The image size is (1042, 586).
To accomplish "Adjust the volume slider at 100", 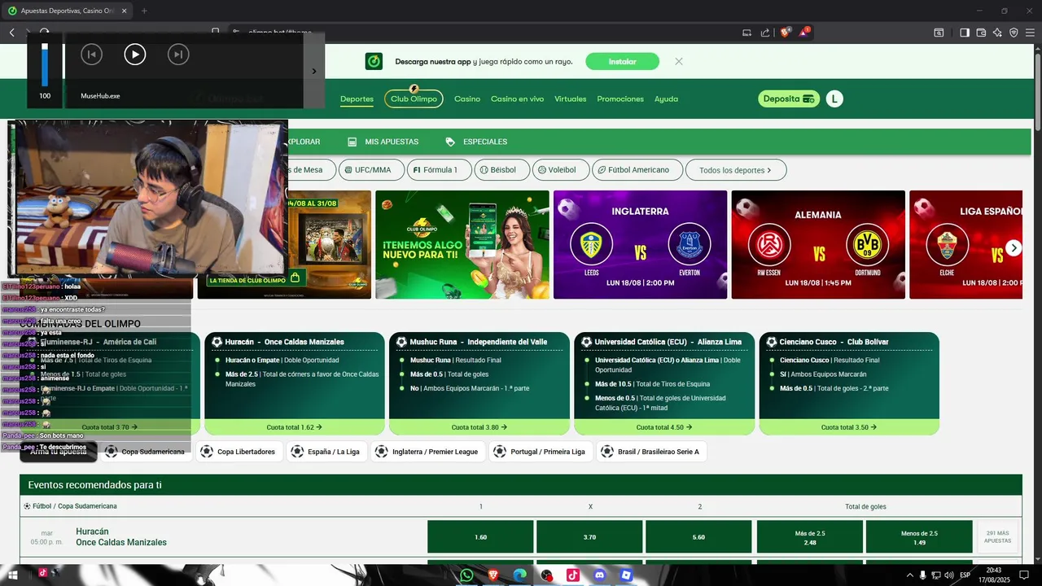I will pos(45,63).
